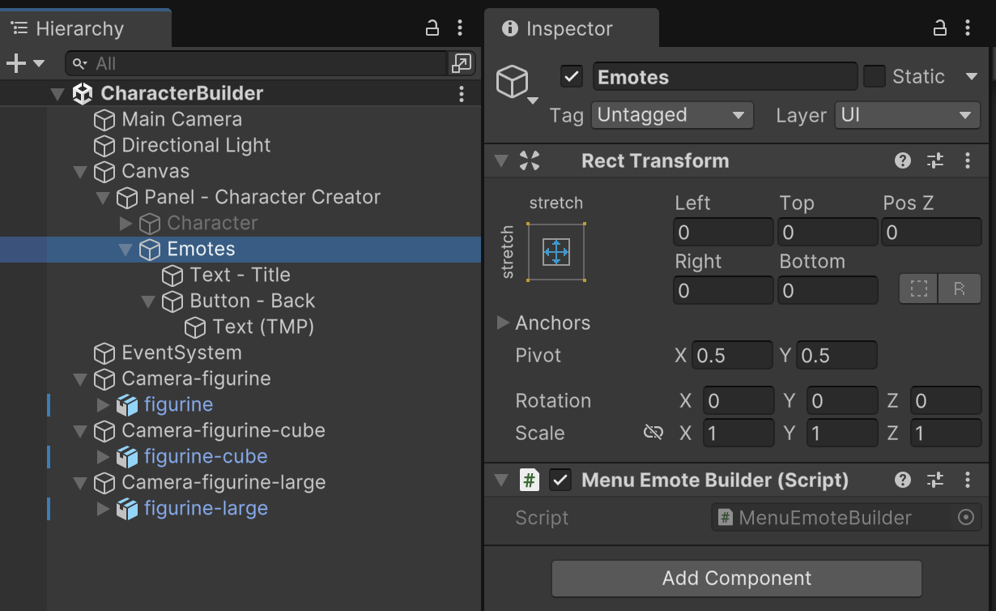Click the Inspector panel lock icon

click(939, 28)
